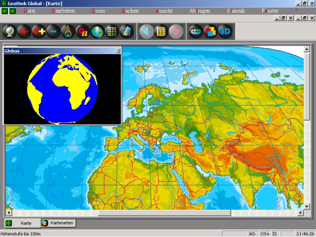Click the double plus zoom icon
The height and width of the screenshot is (237, 316).
tap(39, 32)
